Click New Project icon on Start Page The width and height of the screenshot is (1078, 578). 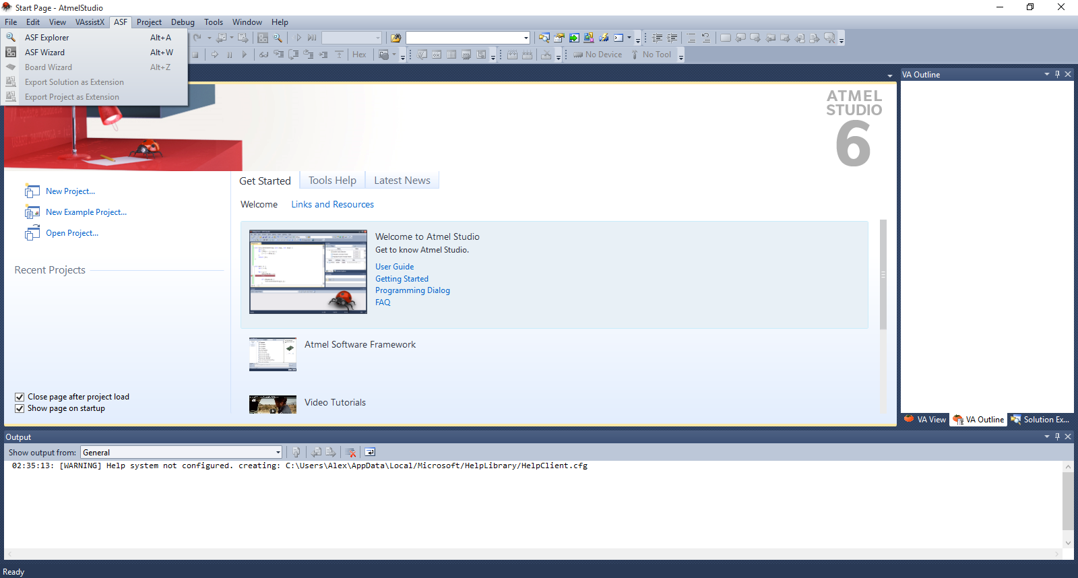(x=32, y=192)
